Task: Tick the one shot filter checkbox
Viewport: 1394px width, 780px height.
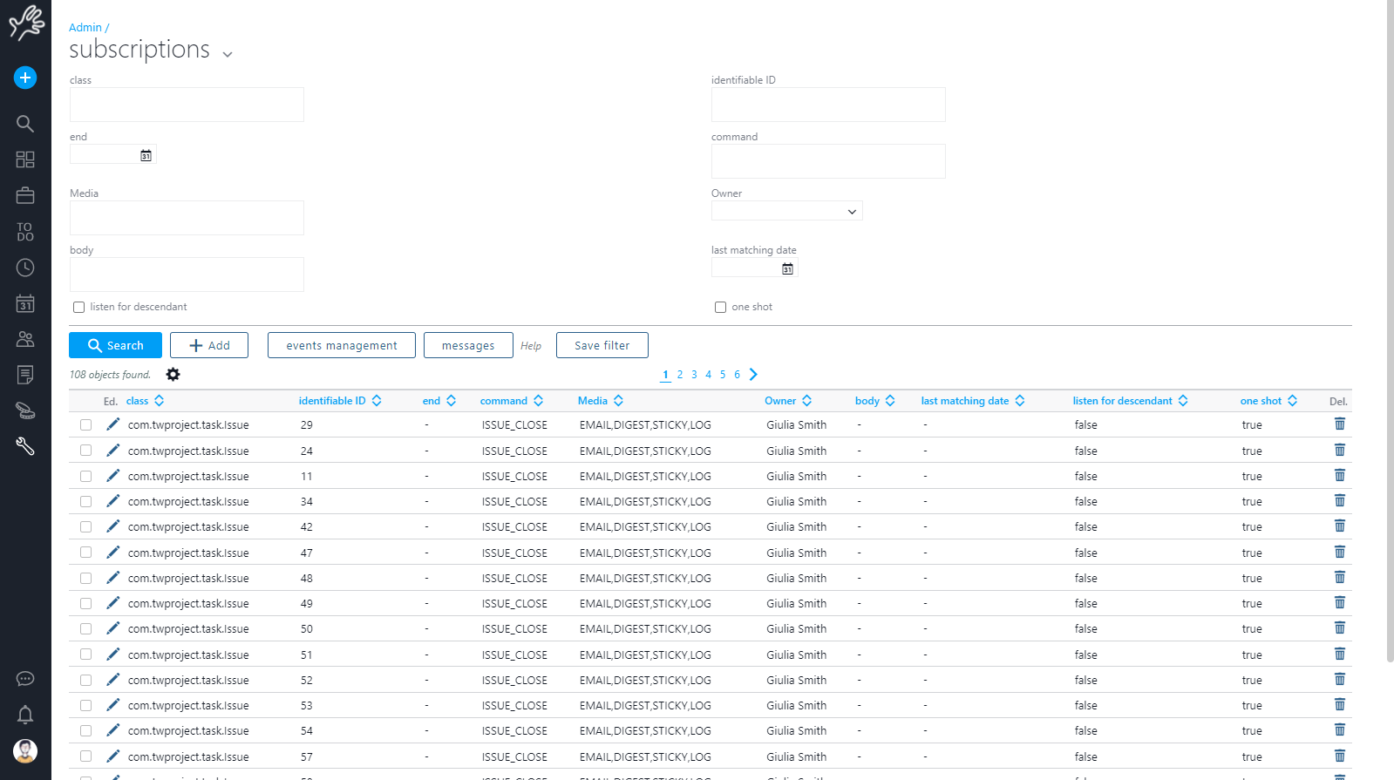Action: 720,307
